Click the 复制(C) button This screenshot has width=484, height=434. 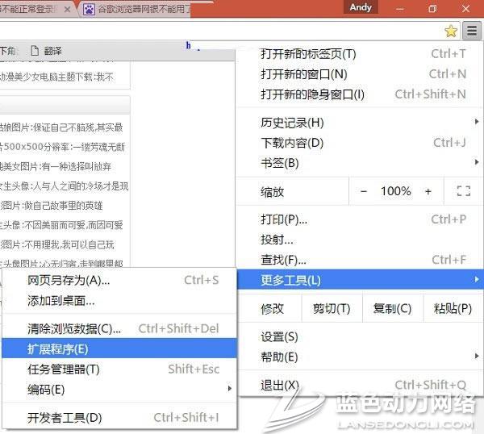(392, 308)
